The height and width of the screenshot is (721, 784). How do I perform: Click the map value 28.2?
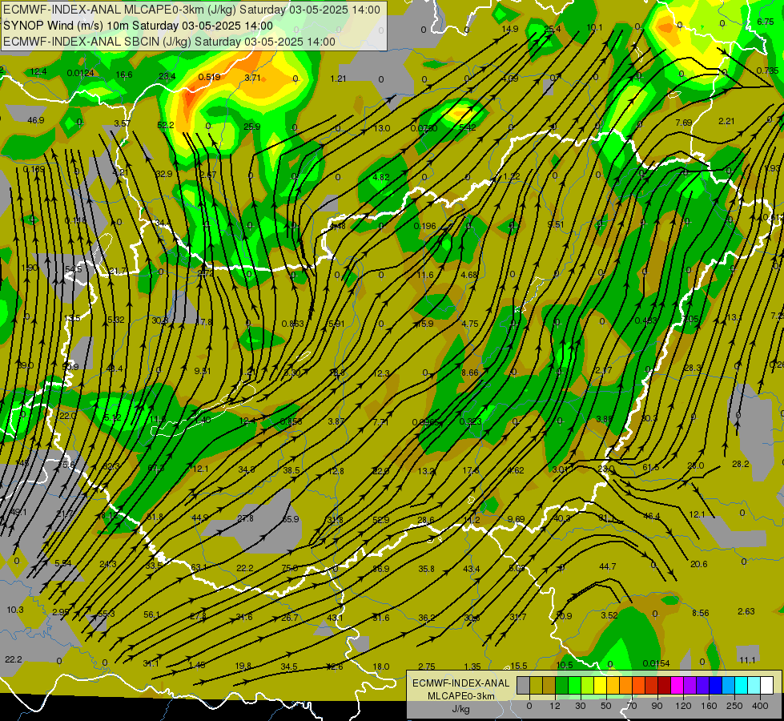[x=741, y=464]
